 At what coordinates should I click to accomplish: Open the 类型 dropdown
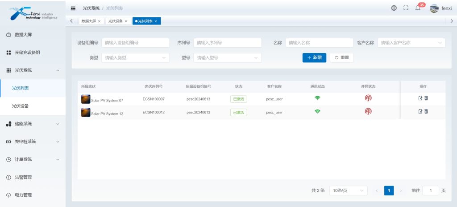tap(136, 58)
